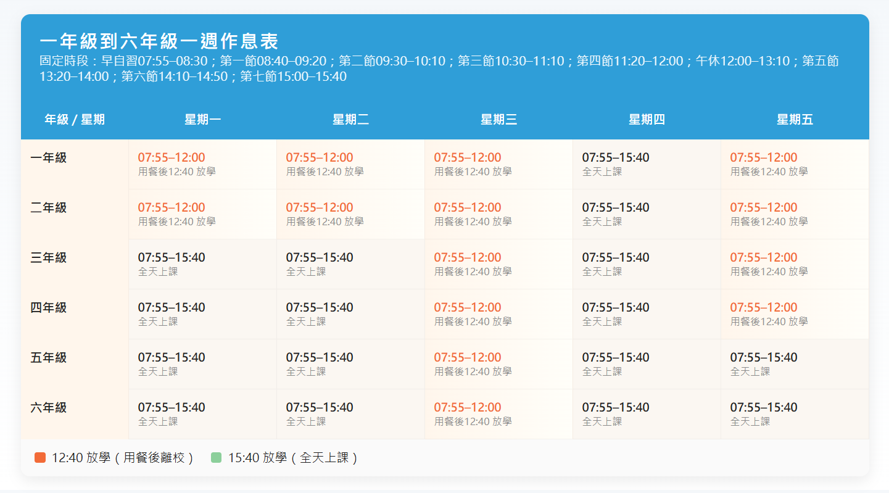Screen dimensions: 889x493
Task: Select the 一年級 row header
Action: 49,158
